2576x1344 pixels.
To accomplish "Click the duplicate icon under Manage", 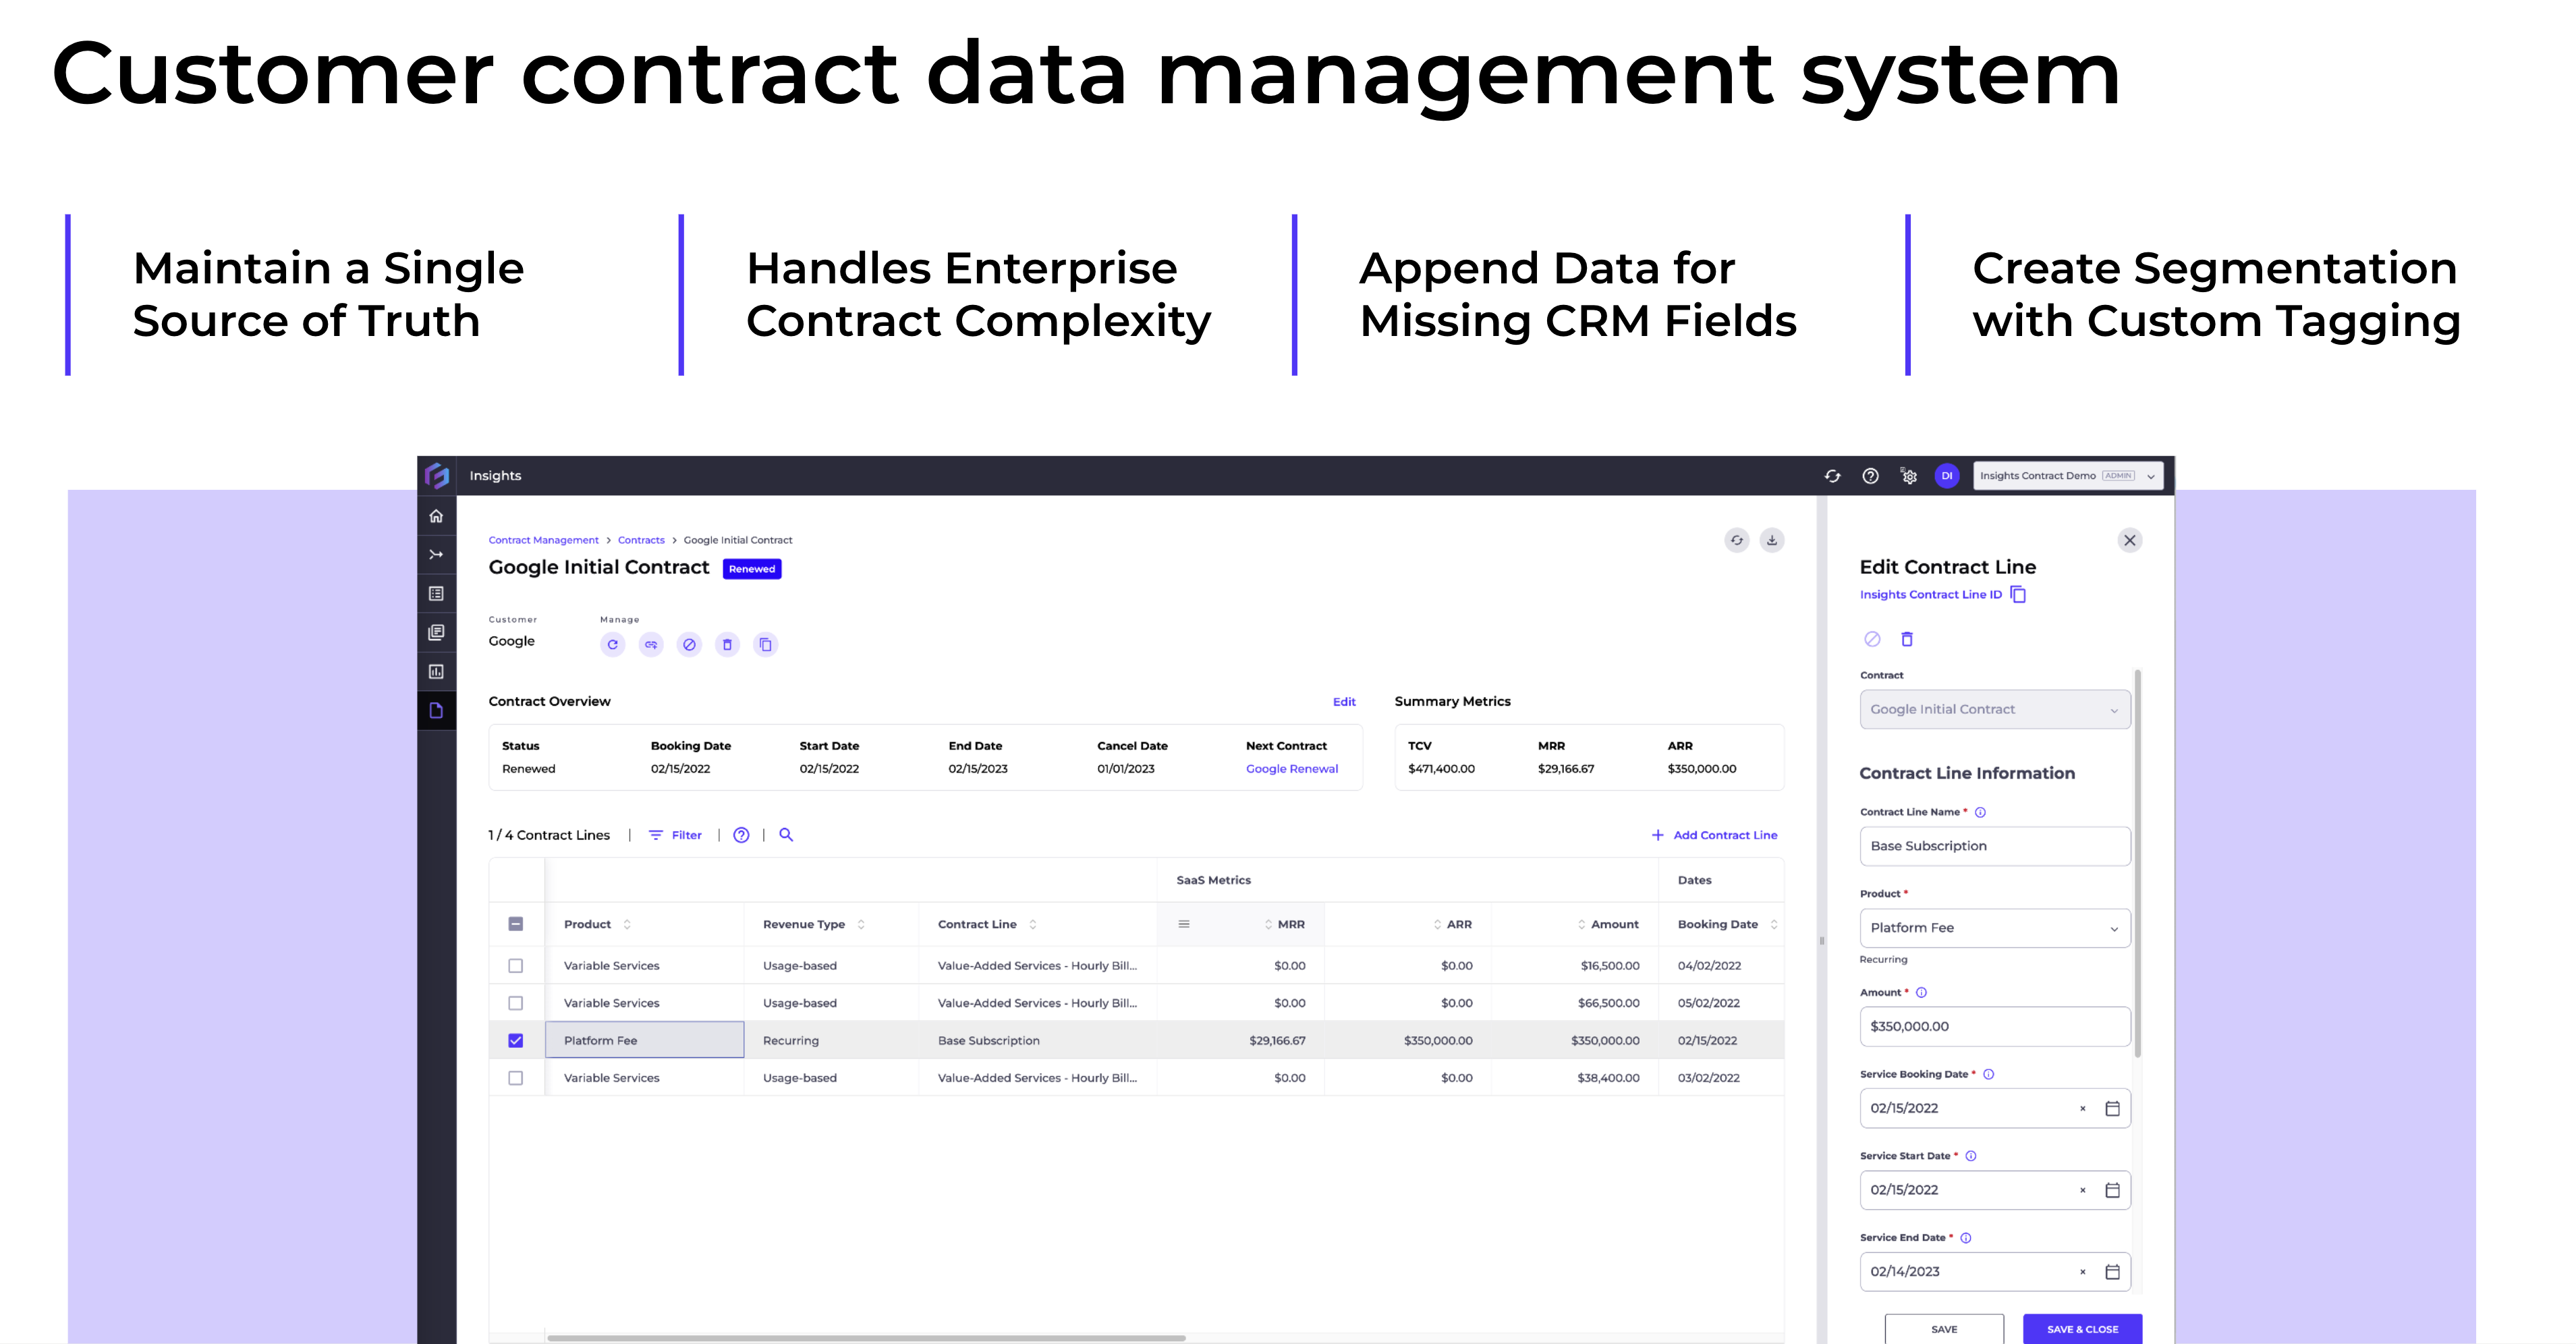I will (765, 645).
